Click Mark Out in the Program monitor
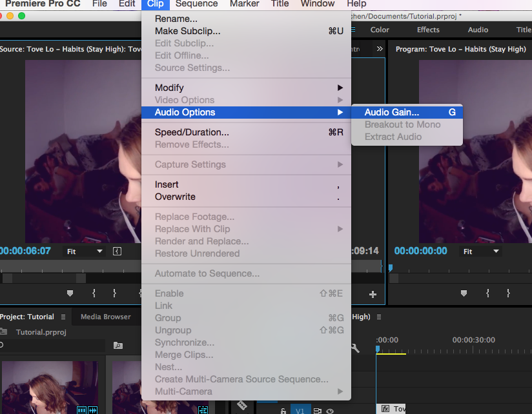 point(508,293)
